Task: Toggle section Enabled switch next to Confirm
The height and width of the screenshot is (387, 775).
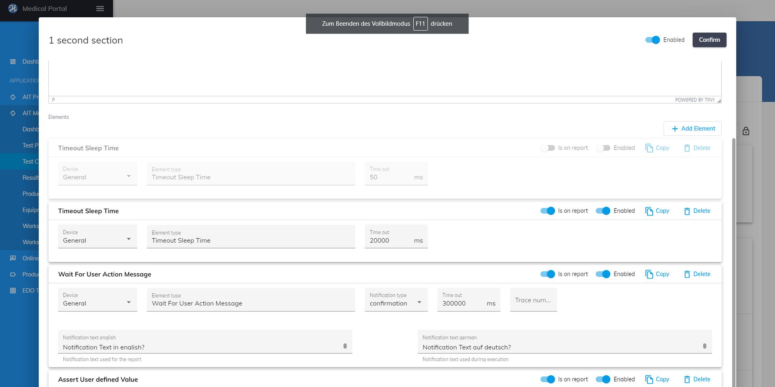Action: (652, 40)
